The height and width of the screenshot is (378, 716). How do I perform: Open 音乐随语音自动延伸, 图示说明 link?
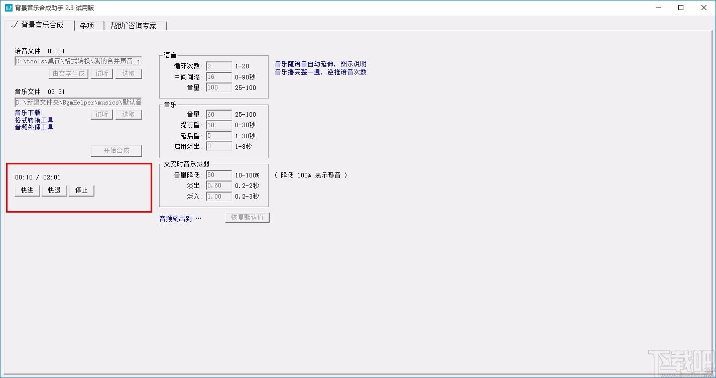[320, 64]
